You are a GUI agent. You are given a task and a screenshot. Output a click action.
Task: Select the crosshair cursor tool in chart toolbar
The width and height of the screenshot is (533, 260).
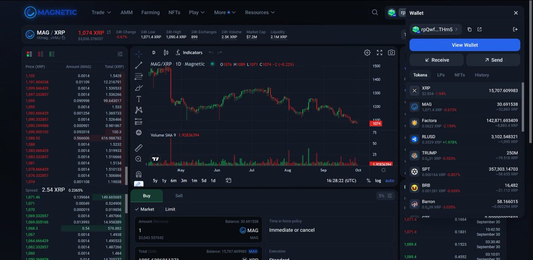(139, 54)
